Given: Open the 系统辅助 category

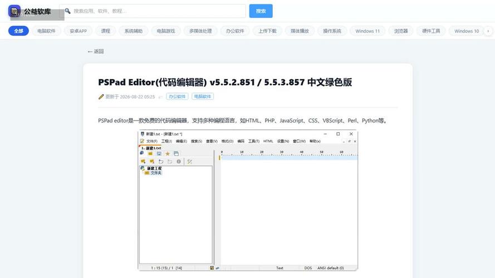Looking at the screenshot, I should tap(134, 31).
